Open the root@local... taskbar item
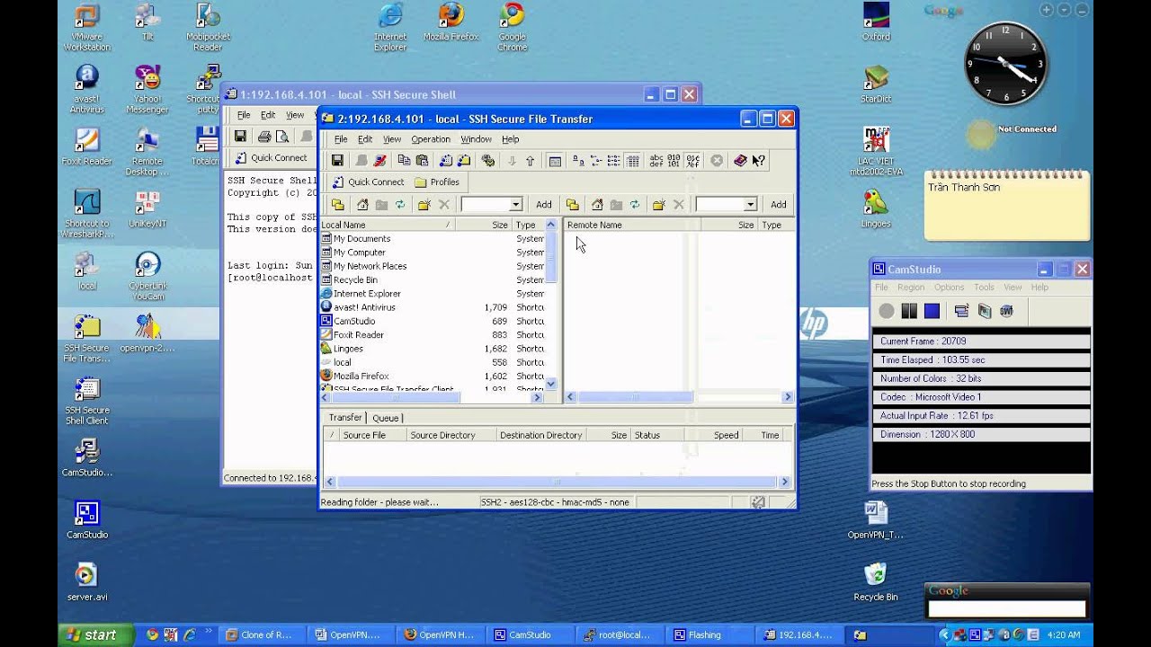The height and width of the screenshot is (647, 1151). coord(618,634)
